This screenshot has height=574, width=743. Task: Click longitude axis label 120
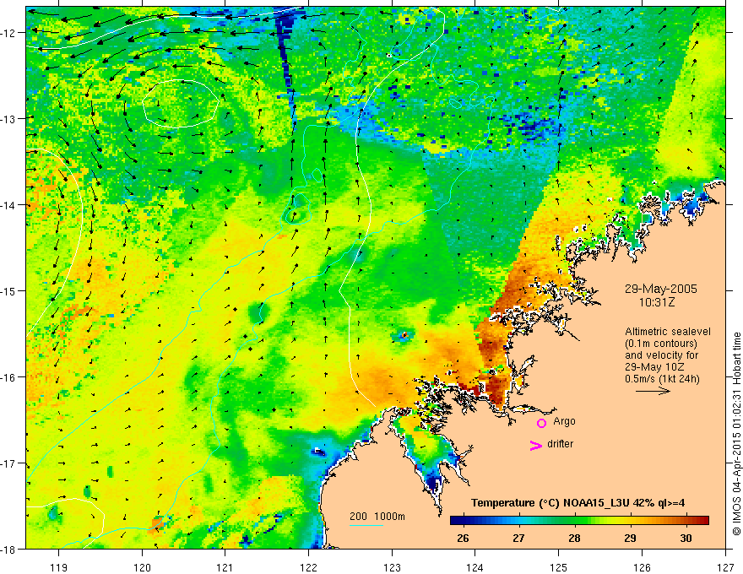pyautogui.click(x=142, y=567)
